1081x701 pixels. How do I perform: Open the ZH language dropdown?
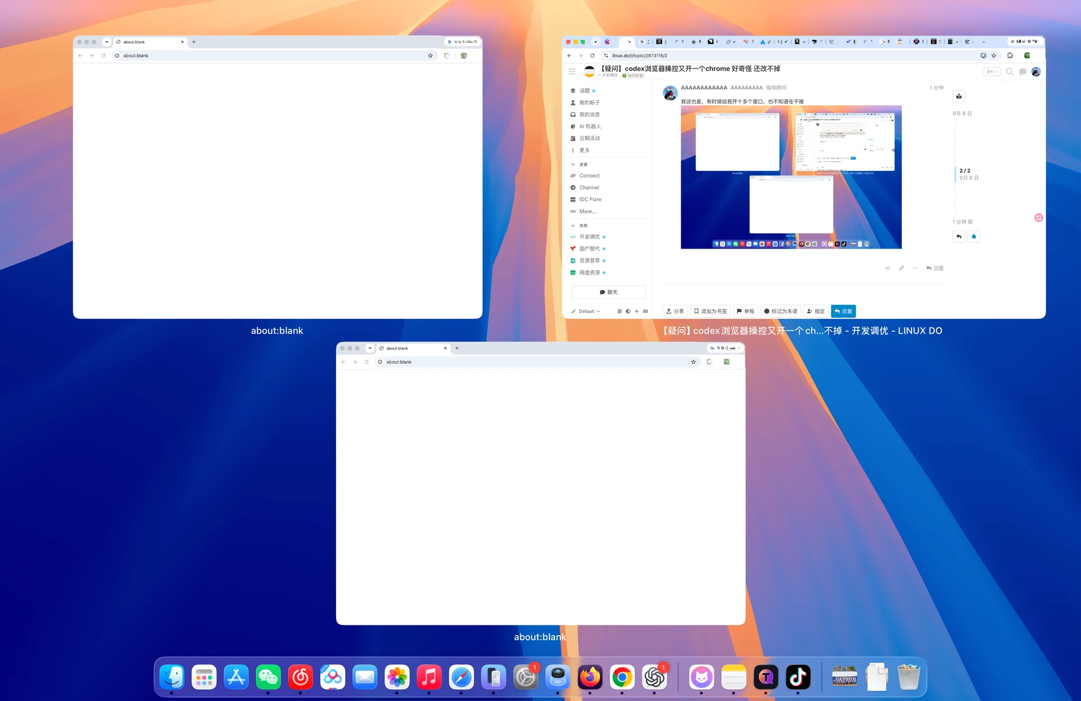992,72
